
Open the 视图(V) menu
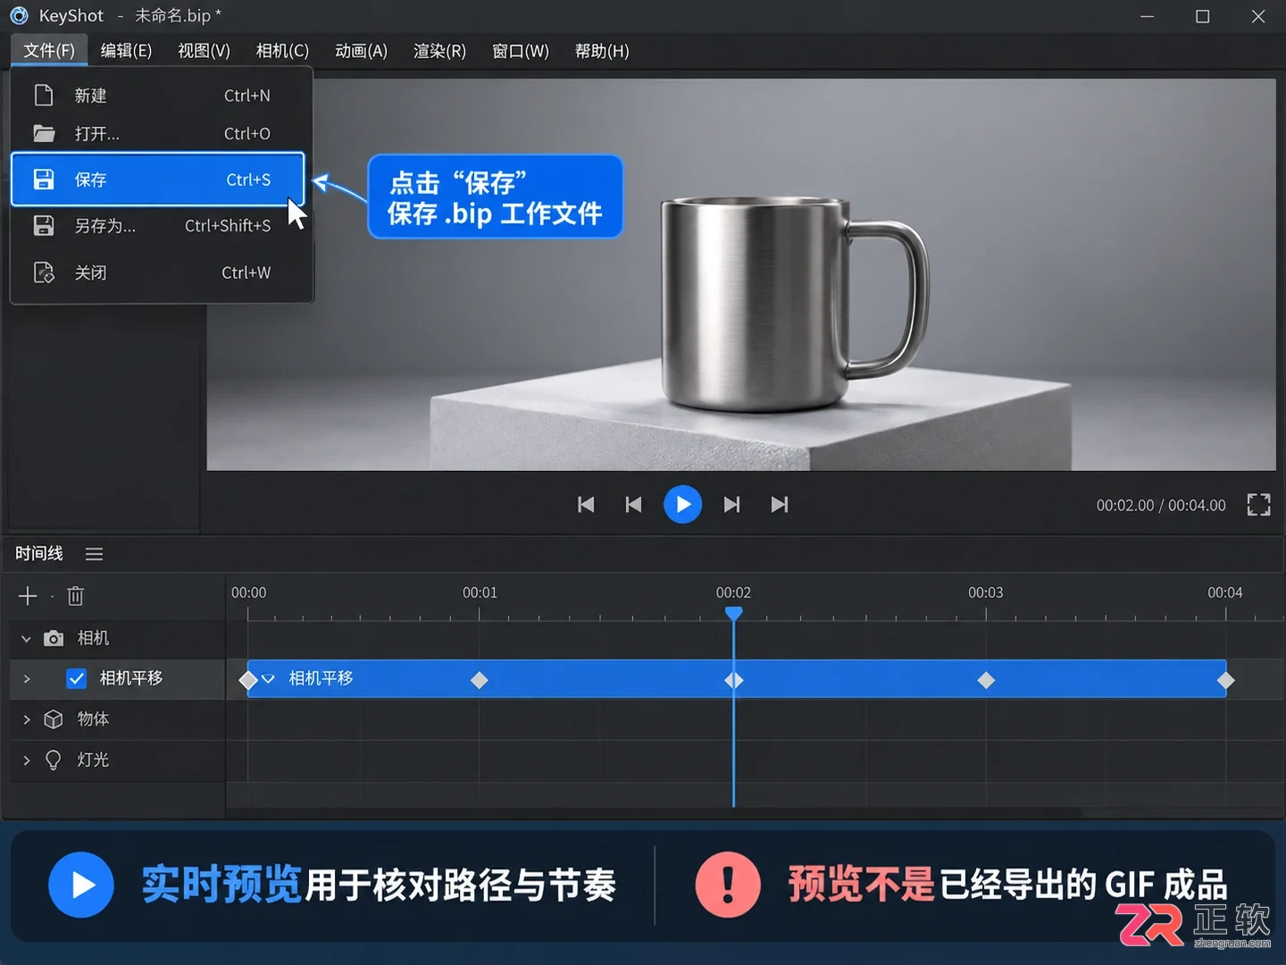pos(204,51)
